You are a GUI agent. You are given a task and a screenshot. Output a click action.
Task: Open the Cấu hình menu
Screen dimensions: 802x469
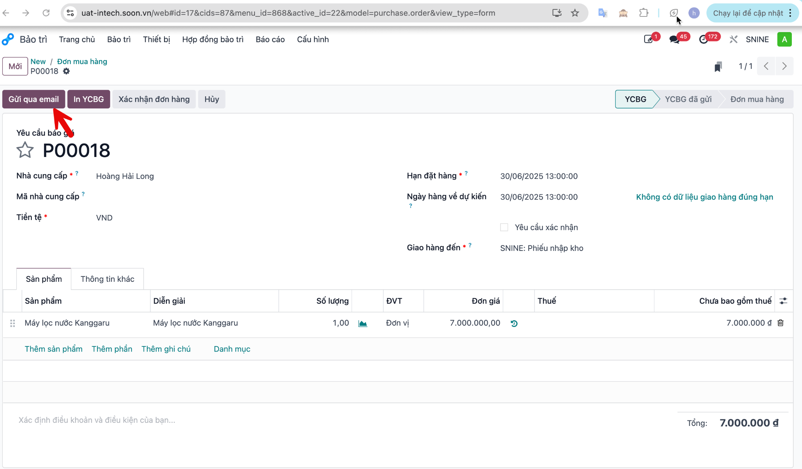(x=313, y=40)
